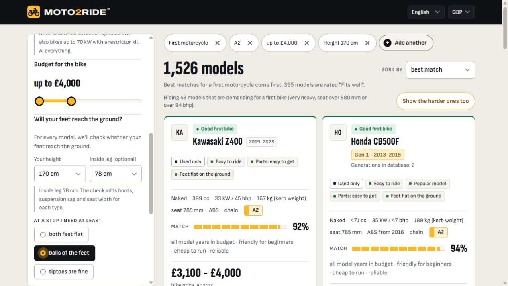Click Feet flat on the ground tag on Kawasaki Z400
Image resolution: width=508 pixels, height=286 pixels.
coord(202,174)
